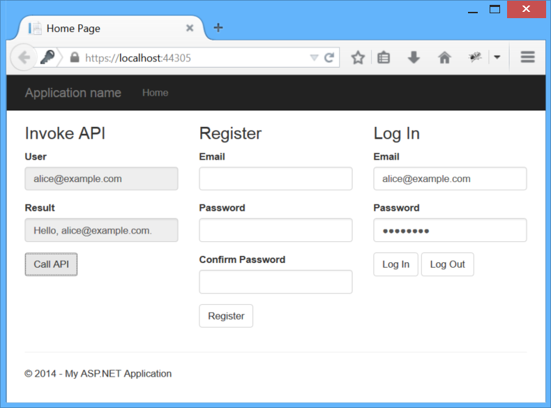Click the Register heading
Screen dimensions: 551x408
click(x=231, y=133)
